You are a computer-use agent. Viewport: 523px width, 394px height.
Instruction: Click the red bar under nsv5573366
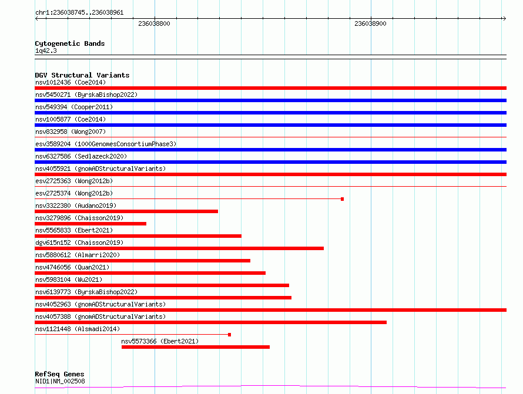click(196, 347)
